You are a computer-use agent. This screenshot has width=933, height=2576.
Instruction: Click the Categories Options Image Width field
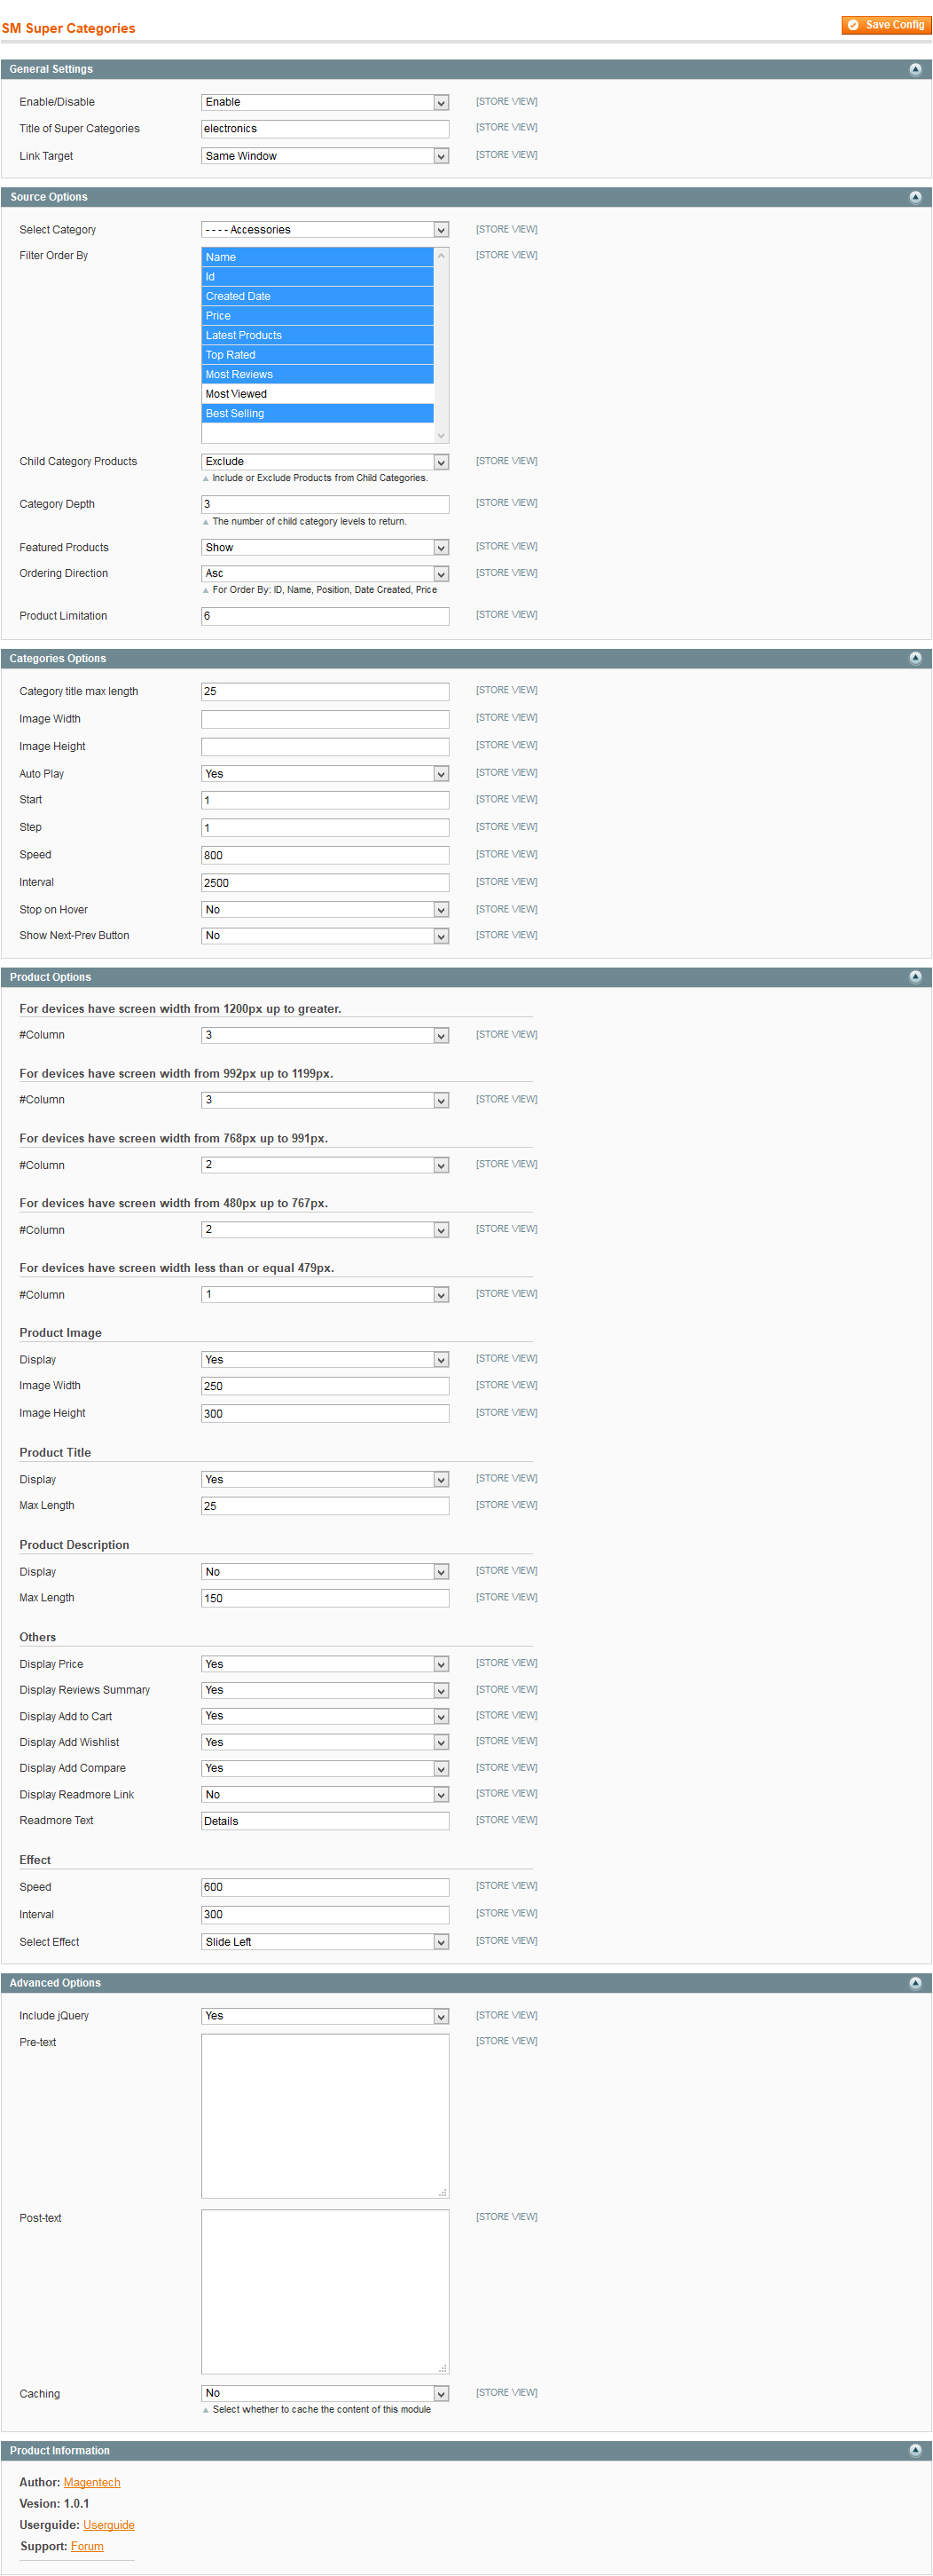325,720
